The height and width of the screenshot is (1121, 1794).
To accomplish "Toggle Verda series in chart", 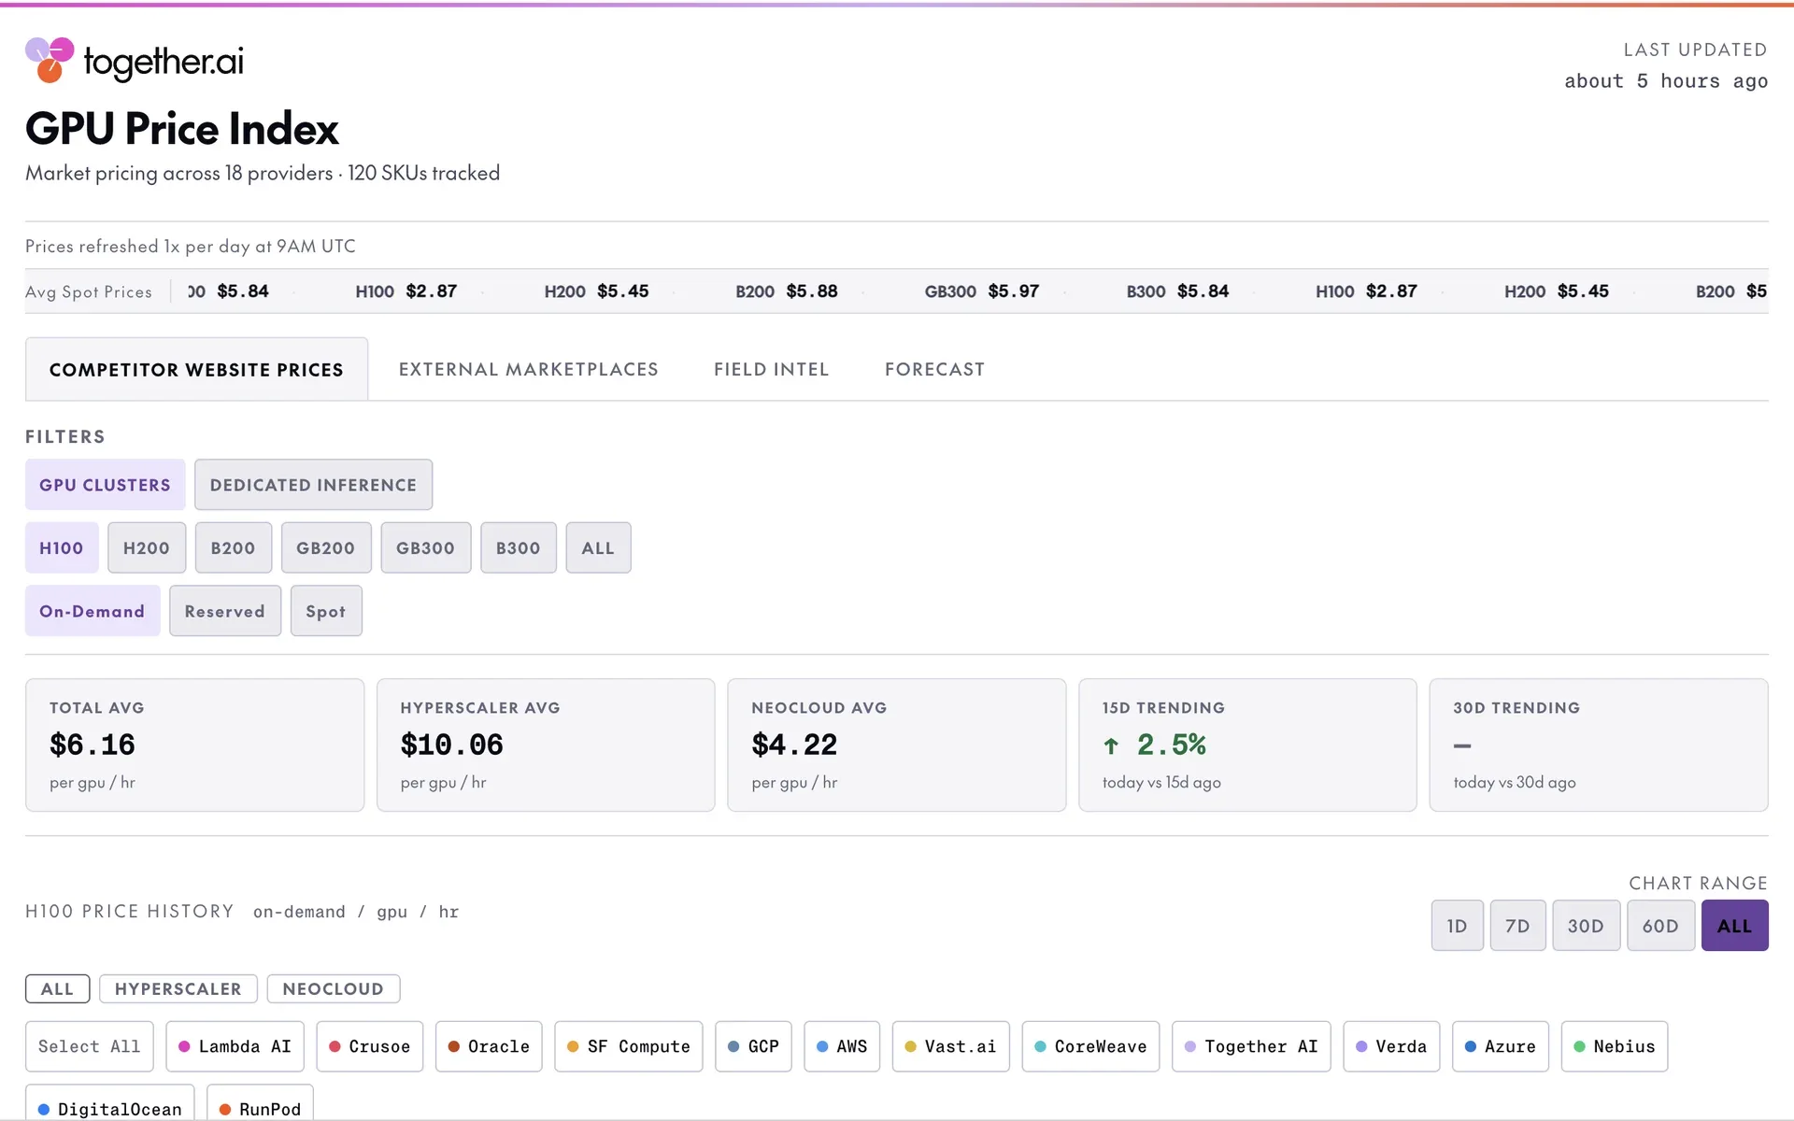I will coord(1391,1046).
